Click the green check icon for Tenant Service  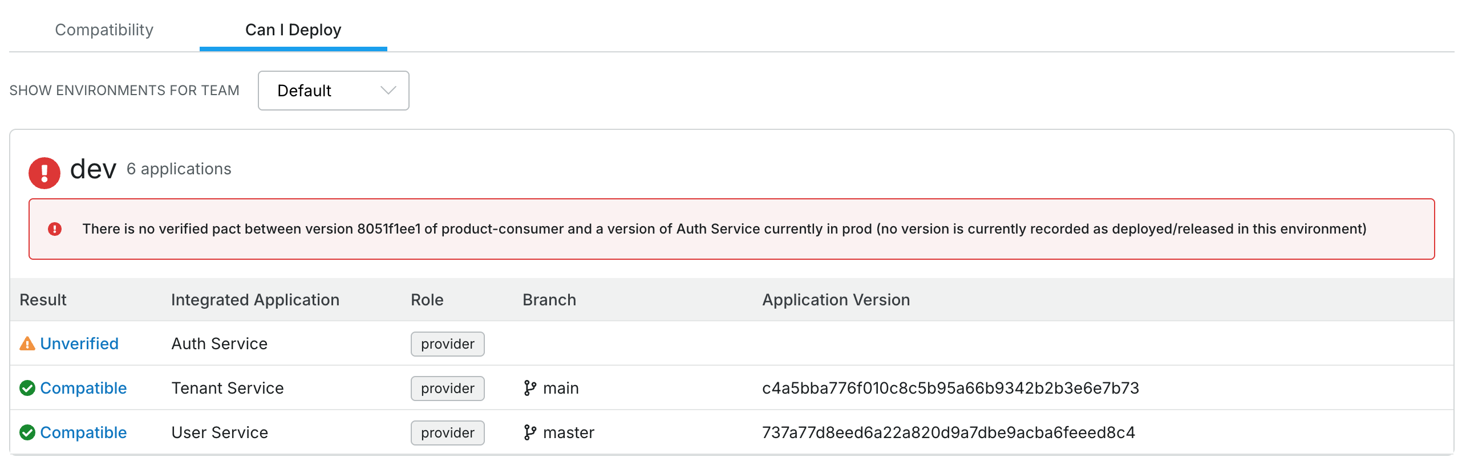pos(27,388)
